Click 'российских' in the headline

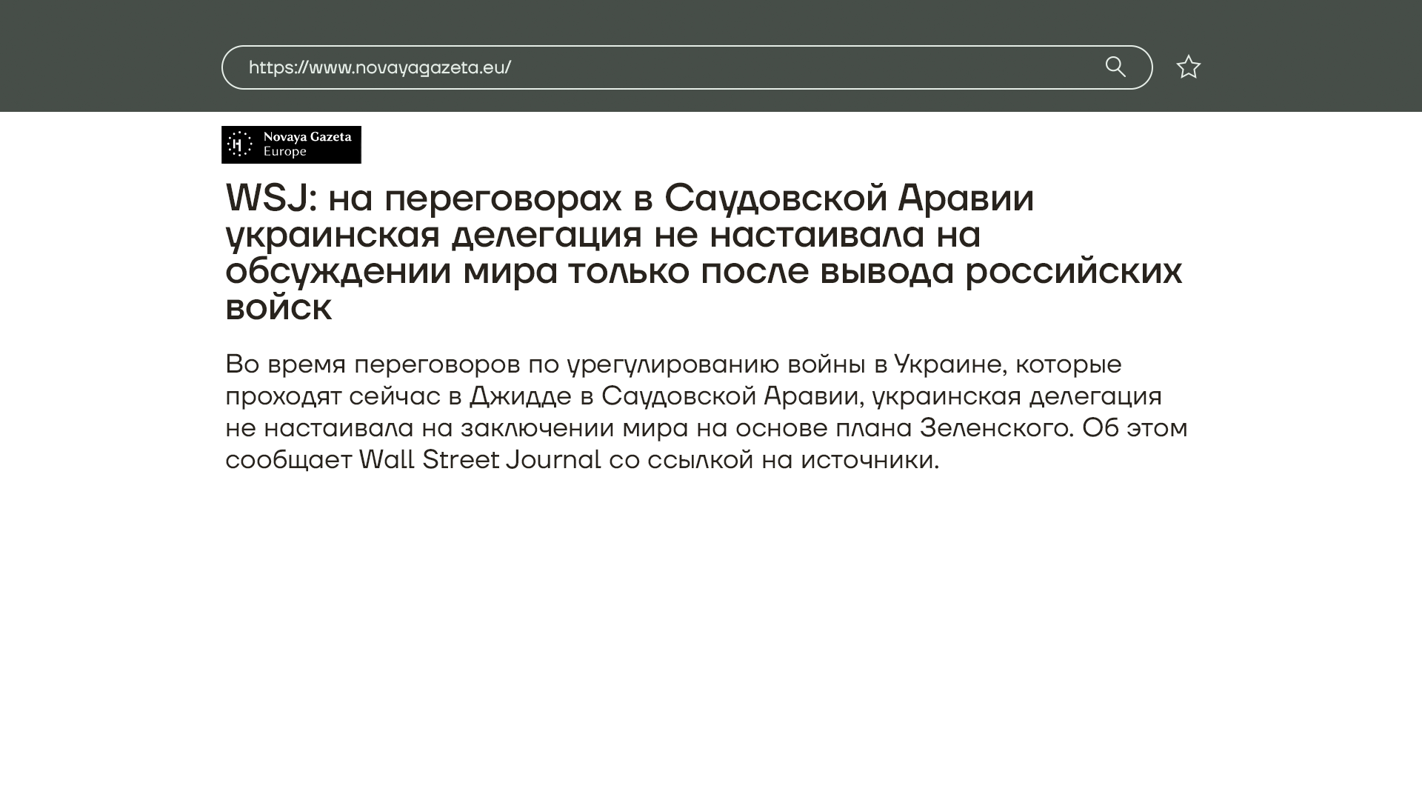[1073, 270]
